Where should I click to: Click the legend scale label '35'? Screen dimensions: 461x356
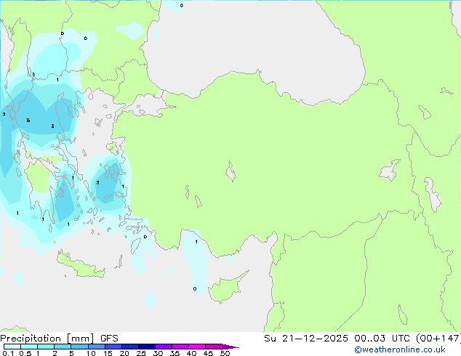(175, 353)
